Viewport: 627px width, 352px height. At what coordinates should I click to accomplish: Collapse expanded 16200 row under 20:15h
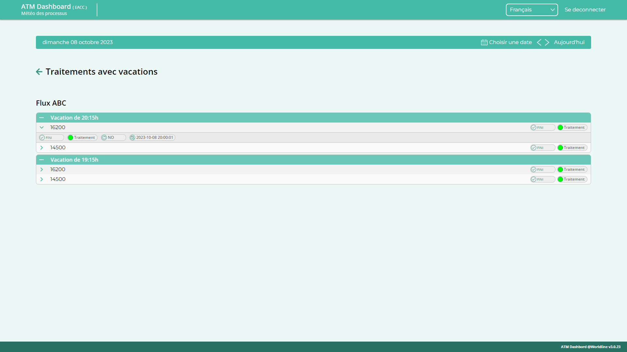(41, 127)
